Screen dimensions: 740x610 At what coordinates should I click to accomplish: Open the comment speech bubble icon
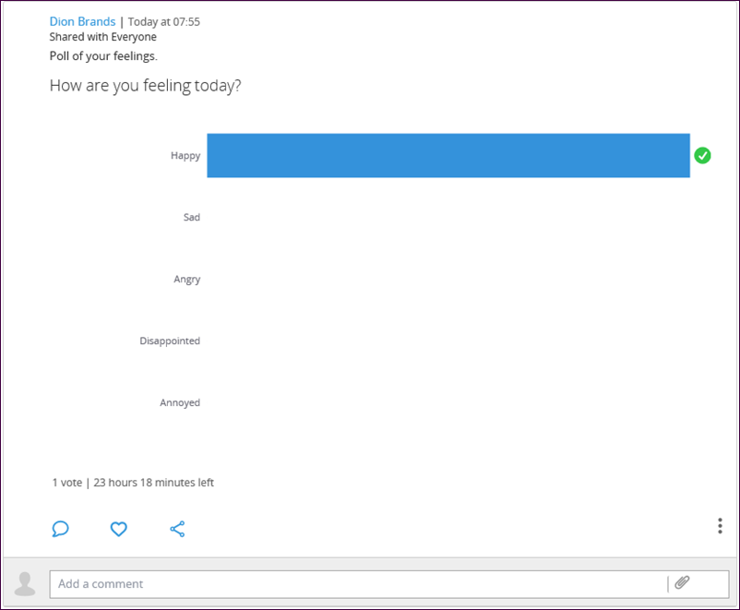tap(60, 528)
